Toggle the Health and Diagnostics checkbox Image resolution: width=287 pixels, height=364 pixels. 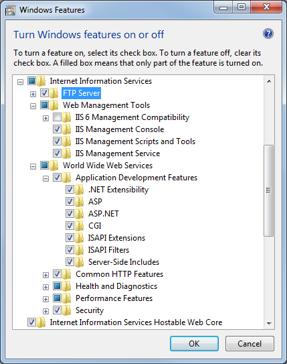[x=57, y=286]
